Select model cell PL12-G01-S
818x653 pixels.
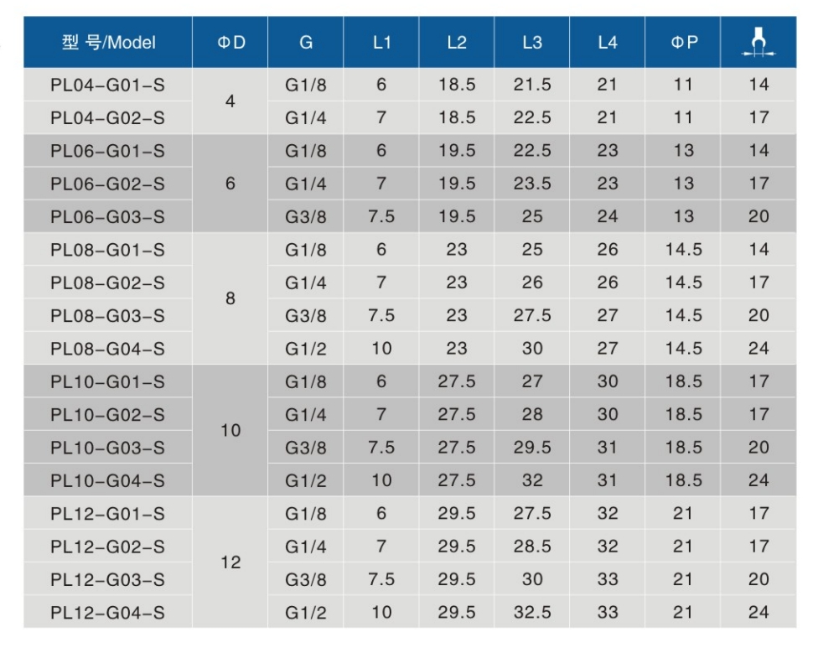coord(108,514)
